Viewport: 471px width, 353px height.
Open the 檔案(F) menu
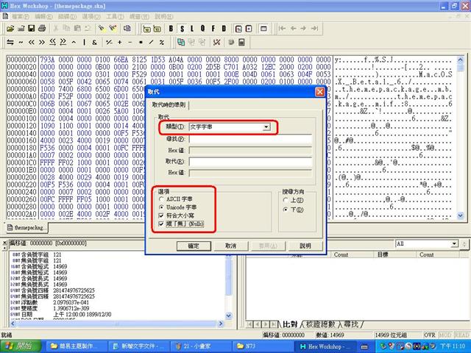tap(21, 16)
